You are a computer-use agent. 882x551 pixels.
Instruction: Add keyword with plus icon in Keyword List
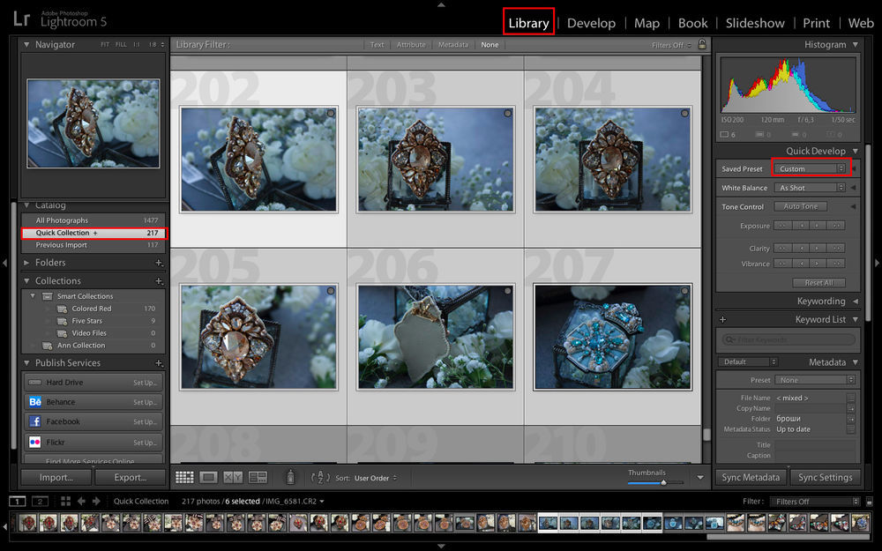pyautogui.click(x=723, y=319)
